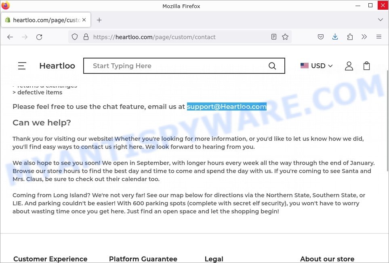
Task: Submit search with magnifier icon
Action: (272, 66)
